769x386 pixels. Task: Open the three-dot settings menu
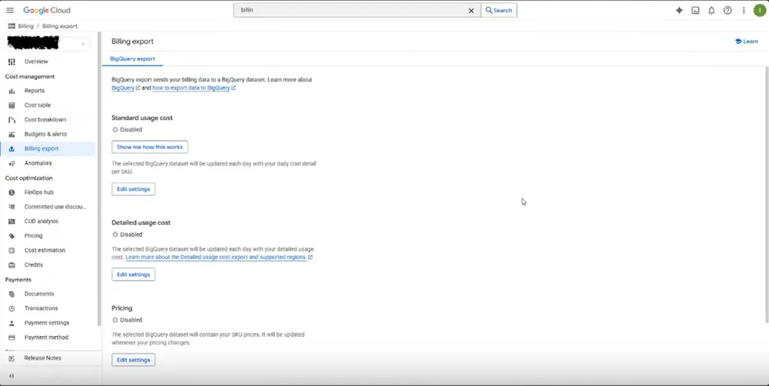743,10
